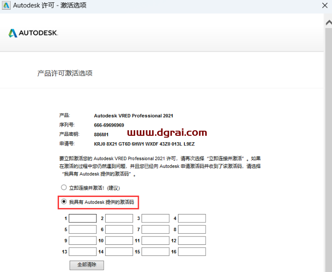Close the Autodesk license activation window

pyautogui.click(x=325, y=6)
